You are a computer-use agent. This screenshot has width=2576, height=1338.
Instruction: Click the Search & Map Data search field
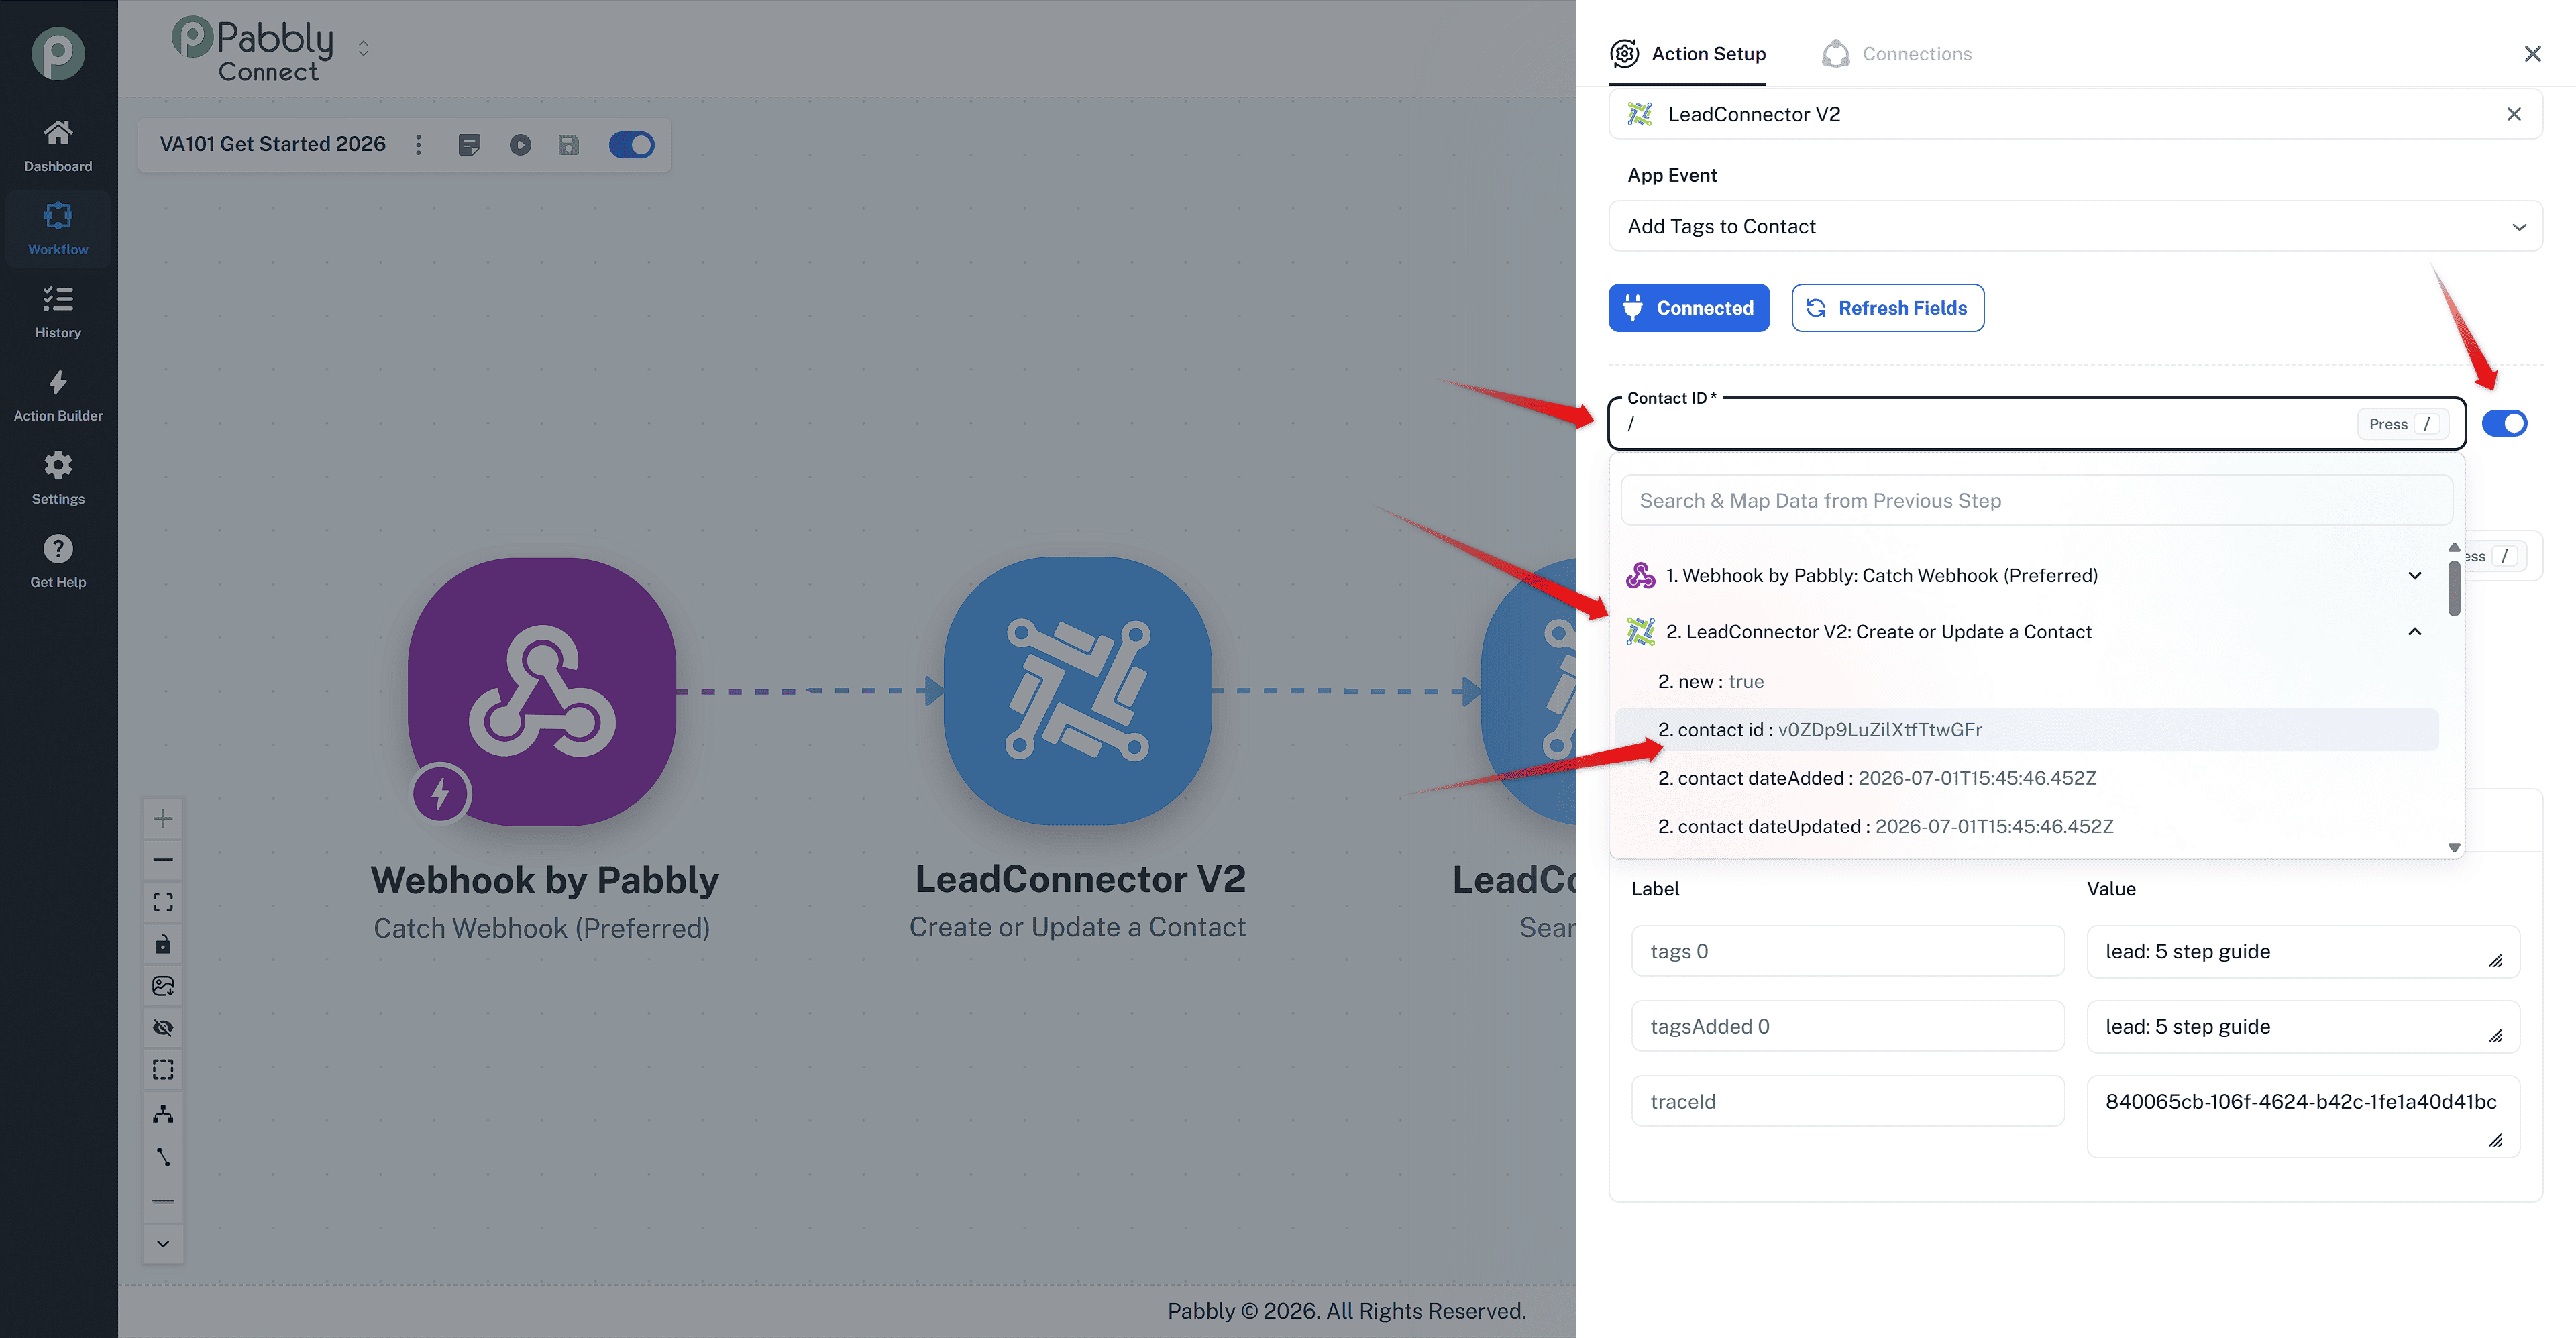tap(2036, 500)
